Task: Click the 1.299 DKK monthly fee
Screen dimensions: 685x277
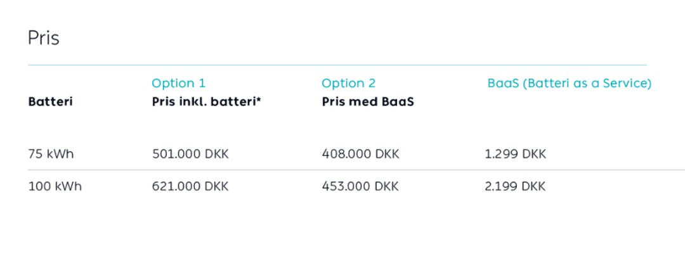Action: pos(515,154)
